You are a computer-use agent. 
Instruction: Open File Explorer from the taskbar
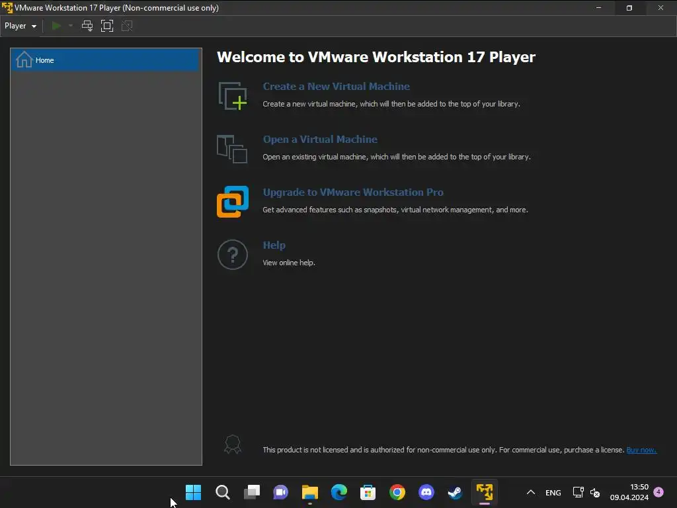tap(310, 492)
